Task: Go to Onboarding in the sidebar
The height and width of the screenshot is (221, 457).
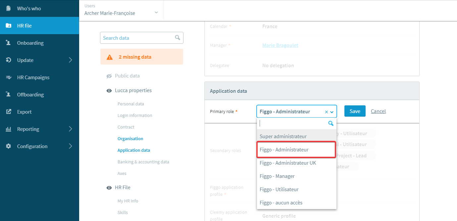Action: [39, 43]
